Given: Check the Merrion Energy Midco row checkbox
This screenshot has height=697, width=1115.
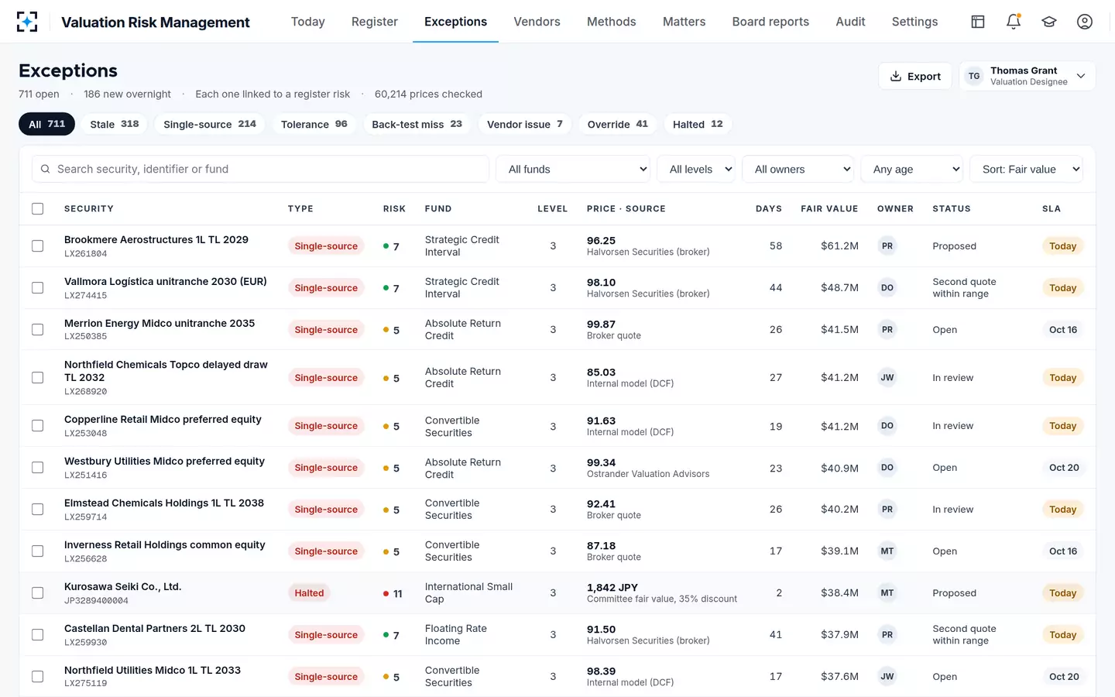Looking at the screenshot, I should 37,330.
